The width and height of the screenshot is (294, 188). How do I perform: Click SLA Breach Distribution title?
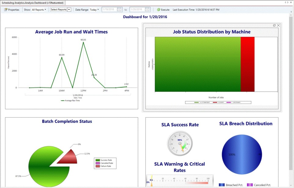click(246, 124)
